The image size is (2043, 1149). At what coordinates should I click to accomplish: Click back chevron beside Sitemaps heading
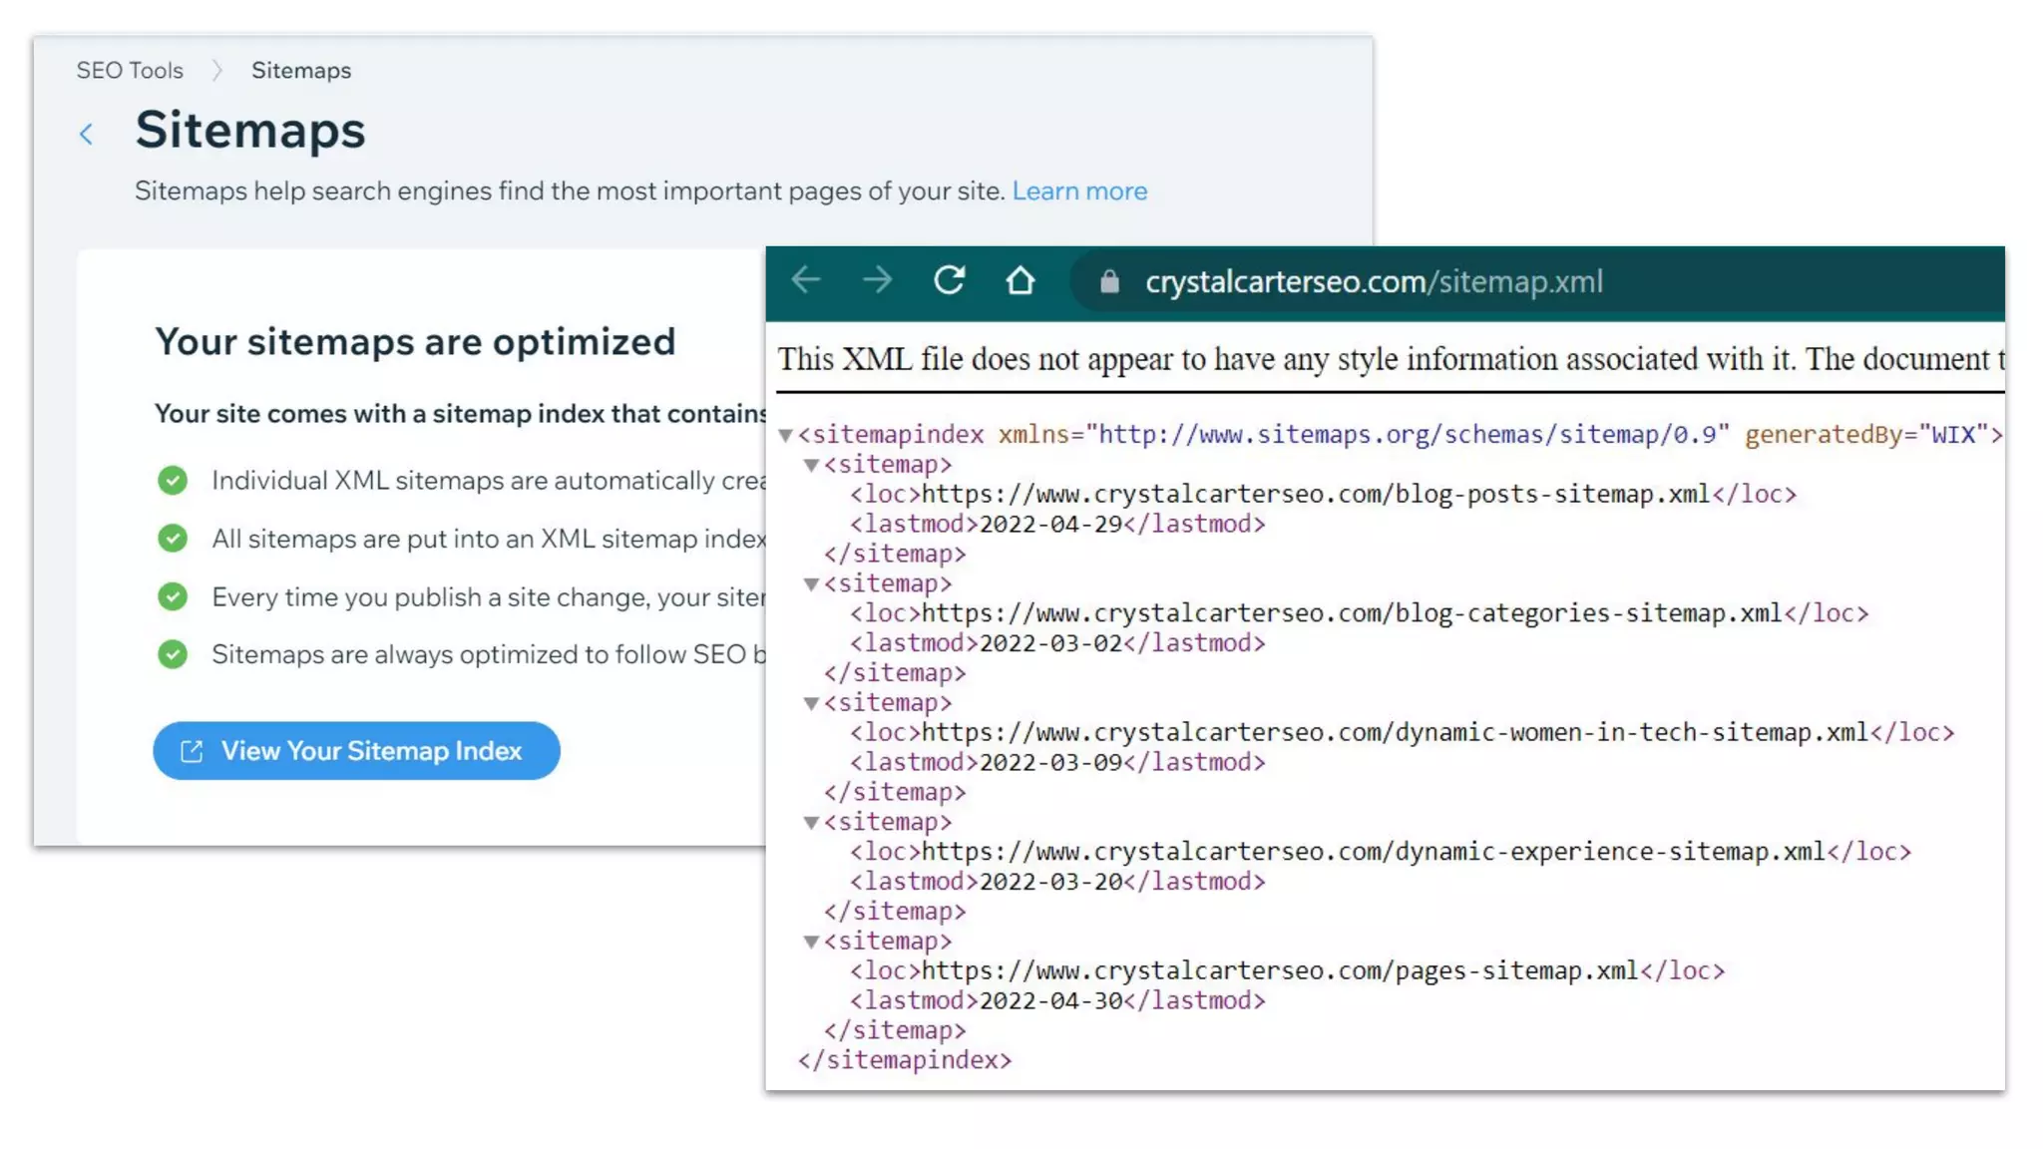pyautogui.click(x=87, y=134)
